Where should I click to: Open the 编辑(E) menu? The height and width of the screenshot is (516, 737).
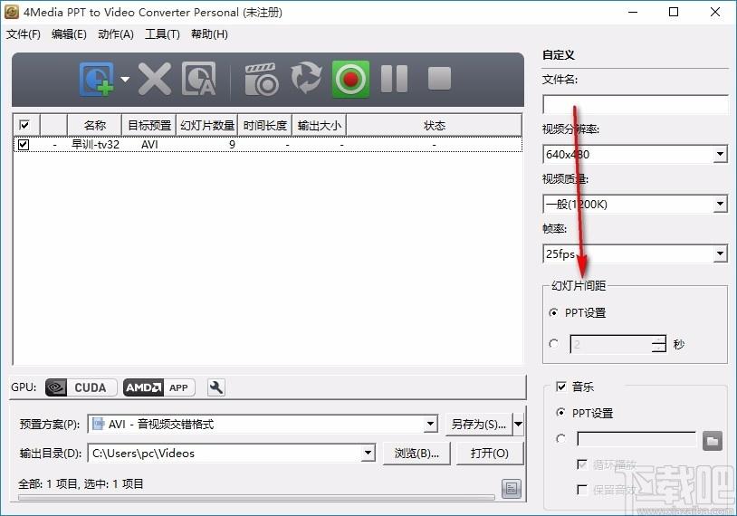(x=69, y=34)
